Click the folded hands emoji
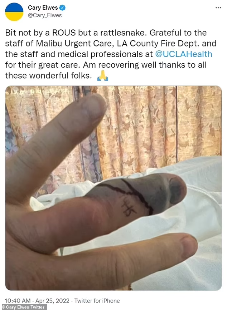 click(x=102, y=76)
